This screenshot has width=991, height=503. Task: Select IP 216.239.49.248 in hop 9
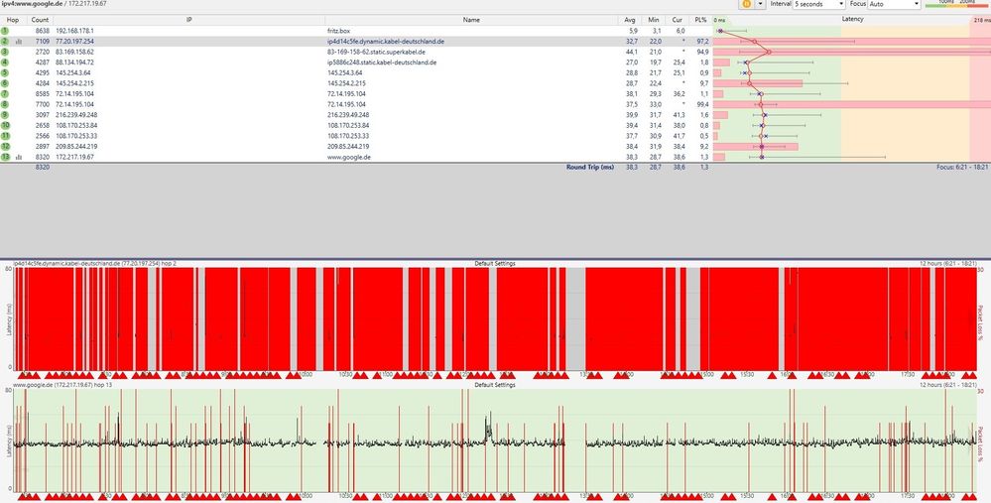coord(75,115)
